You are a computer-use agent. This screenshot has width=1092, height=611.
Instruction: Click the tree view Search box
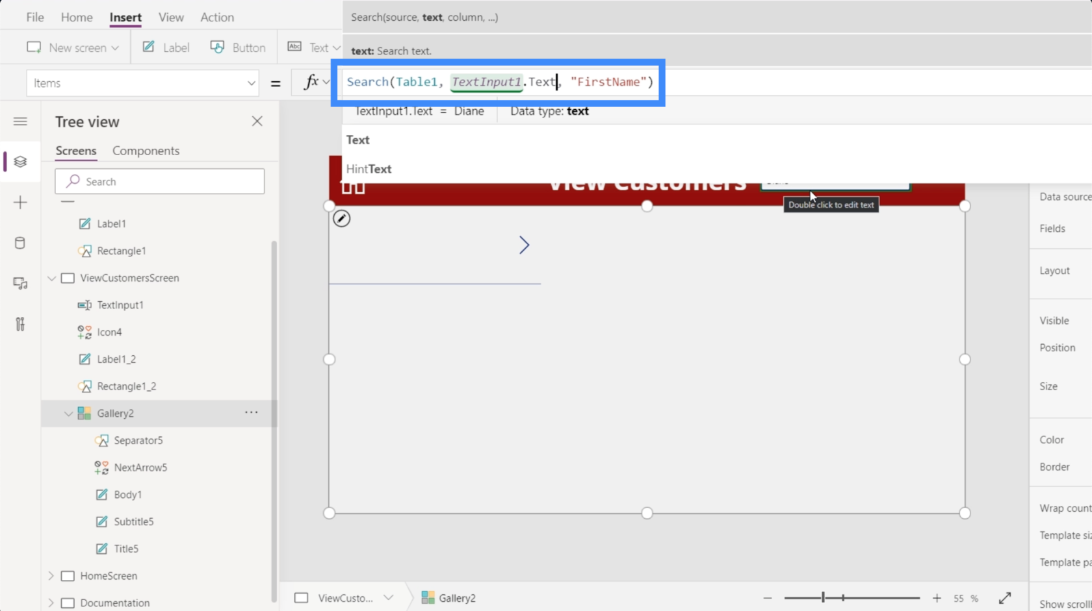160,181
